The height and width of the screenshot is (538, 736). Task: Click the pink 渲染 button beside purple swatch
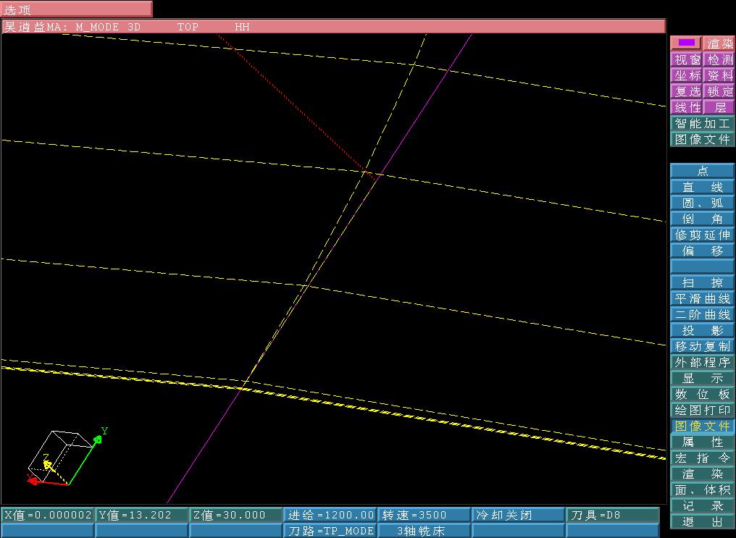coord(719,43)
